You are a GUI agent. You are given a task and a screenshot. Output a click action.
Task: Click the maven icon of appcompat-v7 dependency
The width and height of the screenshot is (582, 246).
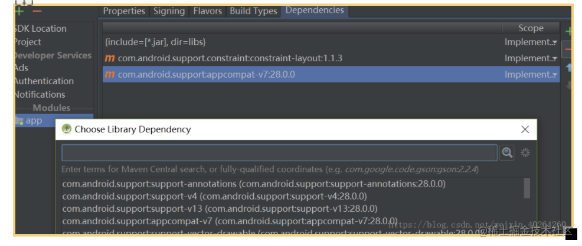[x=110, y=74]
